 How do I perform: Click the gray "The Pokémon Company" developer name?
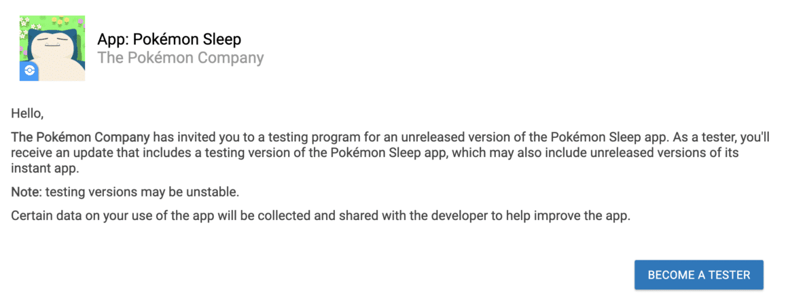pyautogui.click(x=181, y=58)
